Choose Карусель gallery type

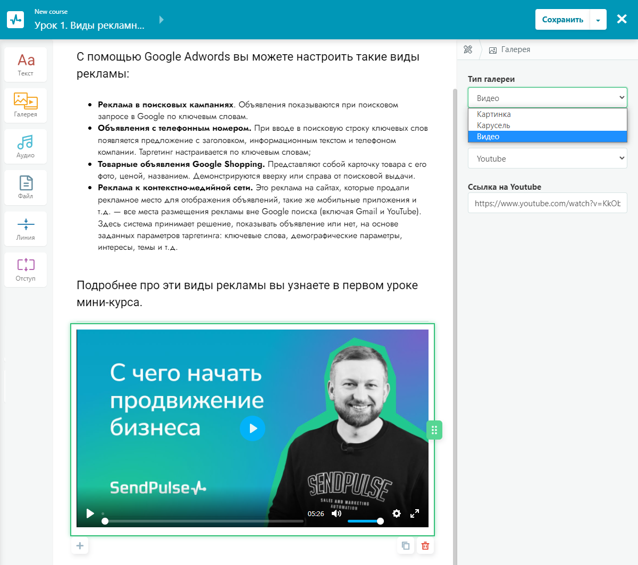pos(548,125)
